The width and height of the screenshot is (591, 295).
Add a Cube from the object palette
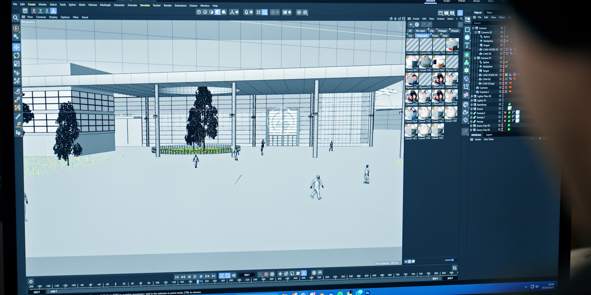click(x=467, y=37)
